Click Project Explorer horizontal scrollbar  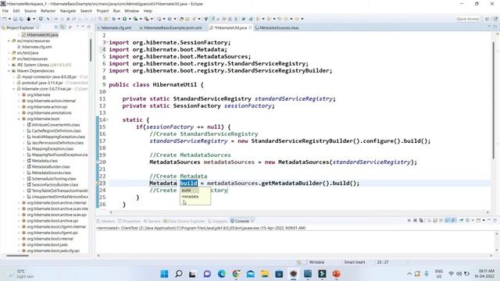[17, 255]
